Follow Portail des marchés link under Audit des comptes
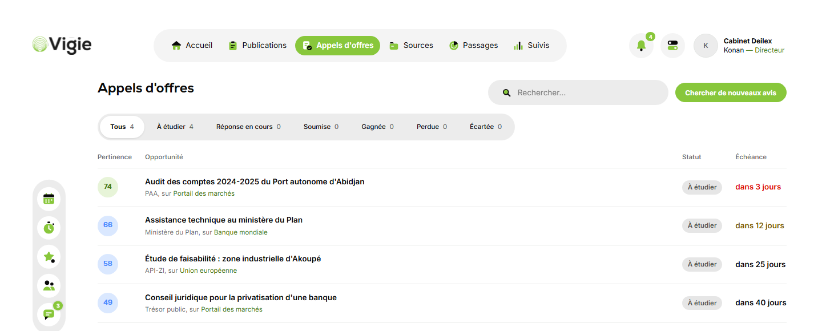Viewport: 822px width, 331px height. [204, 193]
